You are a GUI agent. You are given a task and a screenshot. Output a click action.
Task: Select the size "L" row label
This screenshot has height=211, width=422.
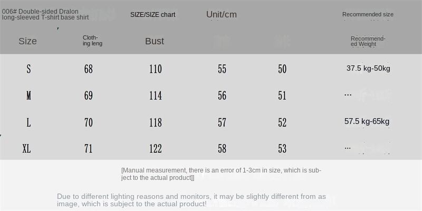pyautogui.click(x=28, y=122)
